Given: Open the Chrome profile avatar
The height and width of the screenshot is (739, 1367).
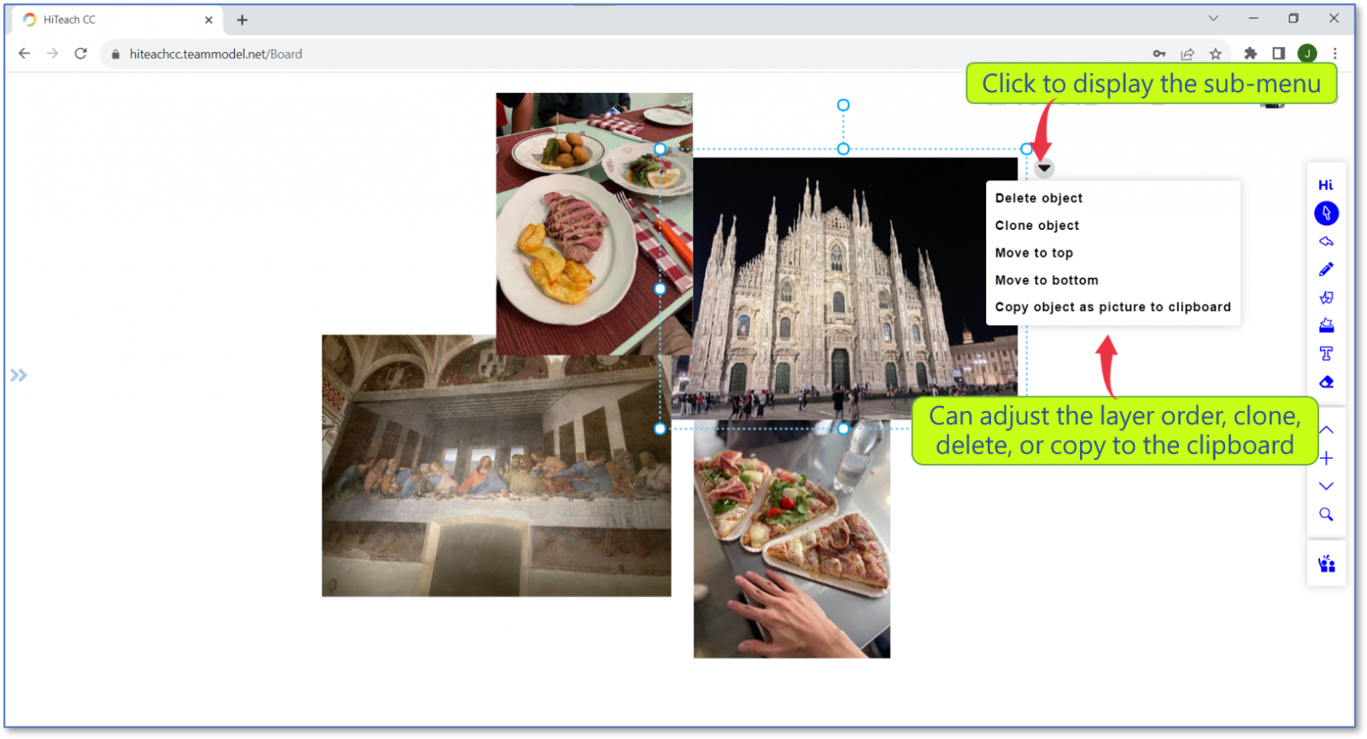Looking at the screenshot, I should coord(1307,54).
